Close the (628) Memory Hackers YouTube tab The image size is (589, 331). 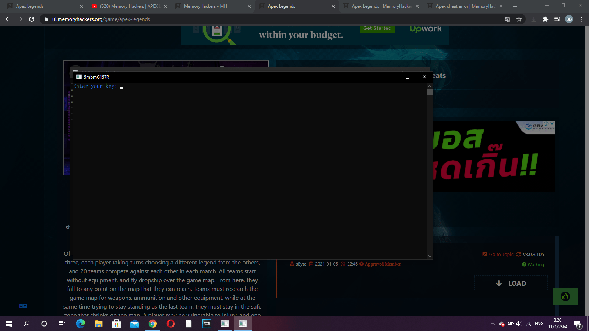(x=165, y=6)
